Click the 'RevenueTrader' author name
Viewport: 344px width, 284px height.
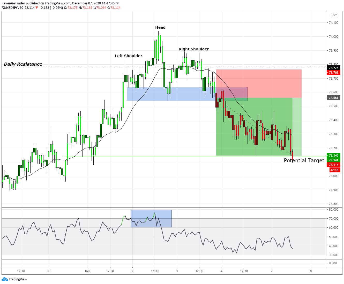pos(13,3)
